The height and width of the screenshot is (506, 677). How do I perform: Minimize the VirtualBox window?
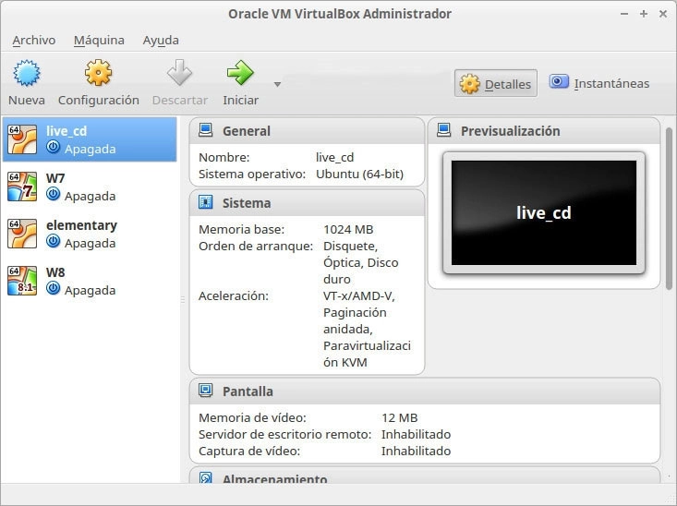[624, 14]
